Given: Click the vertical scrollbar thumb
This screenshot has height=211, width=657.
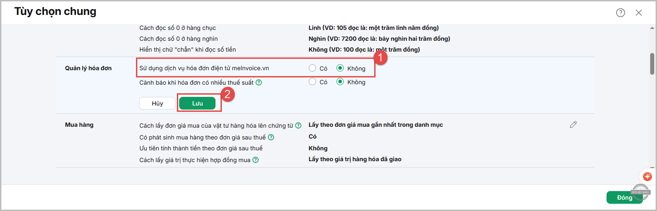Looking at the screenshot, I should coord(652,64).
